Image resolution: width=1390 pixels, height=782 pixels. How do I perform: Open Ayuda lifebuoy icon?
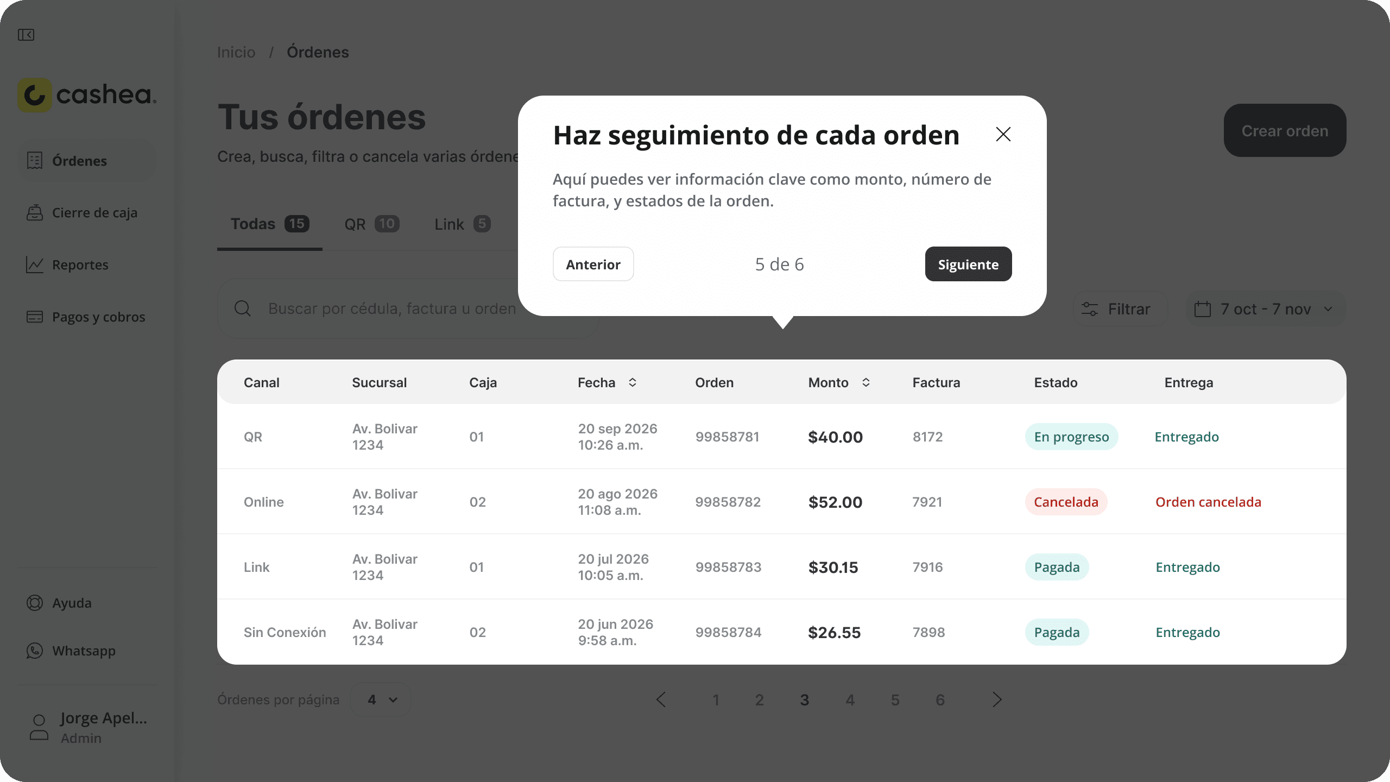pos(35,603)
